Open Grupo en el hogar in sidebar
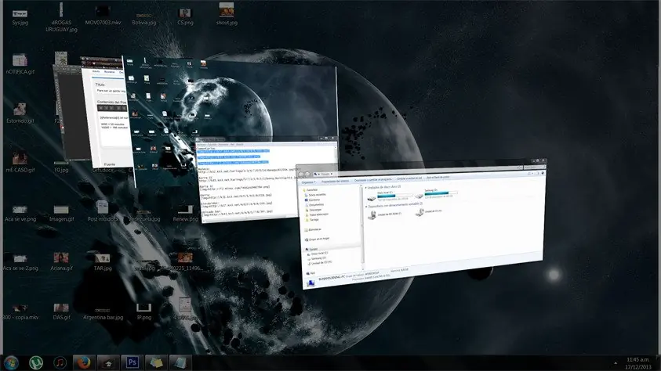Viewport: 661px width, 371px height. 317,239
